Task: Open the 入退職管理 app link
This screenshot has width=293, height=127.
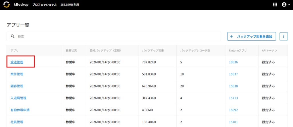Action: tap(18, 98)
